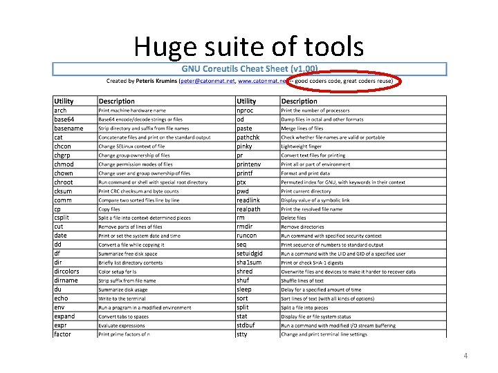This screenshot has width=498, height=373.
Task: Select the 'realpath' utility cell
Action: [x=257, y=209]
